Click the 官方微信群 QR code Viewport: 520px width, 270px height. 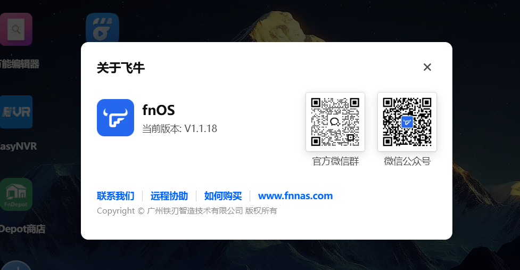point(335,122)
